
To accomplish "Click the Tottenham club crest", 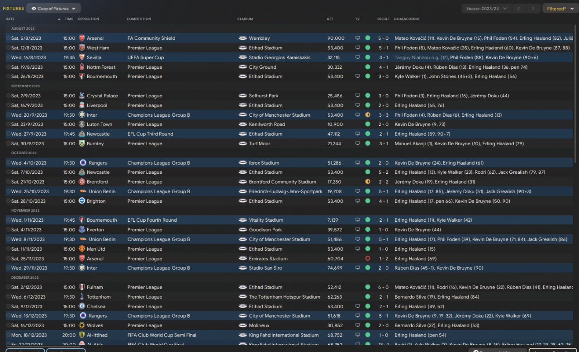I will coord(82,297).
